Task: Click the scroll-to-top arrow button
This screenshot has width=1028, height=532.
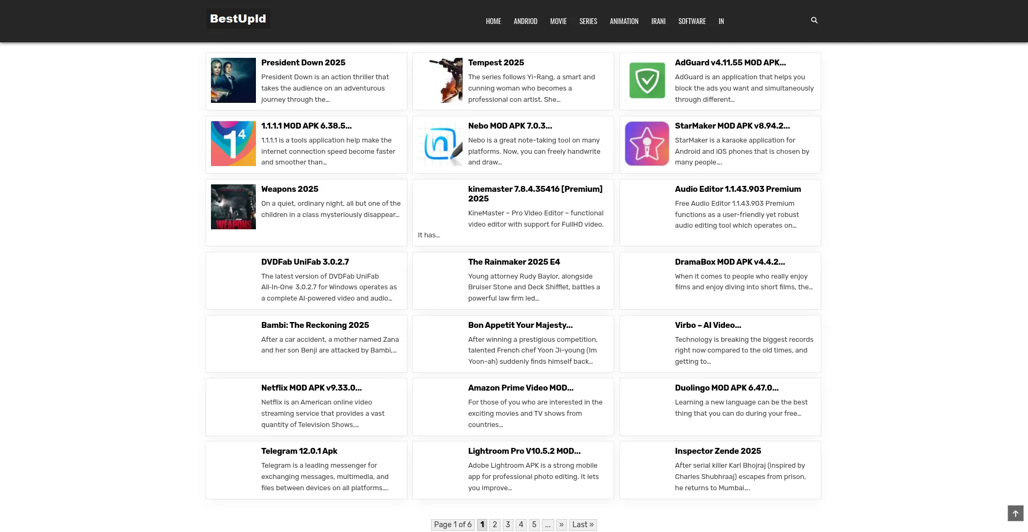Action: pyautogui.click(x=1015, y=513)
